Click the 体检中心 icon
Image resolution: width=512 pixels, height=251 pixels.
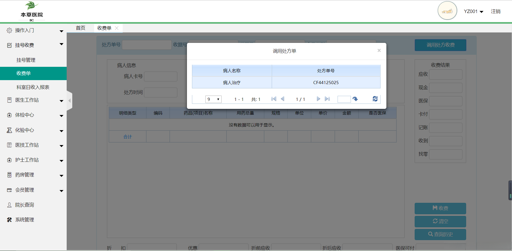coord(9,115)
